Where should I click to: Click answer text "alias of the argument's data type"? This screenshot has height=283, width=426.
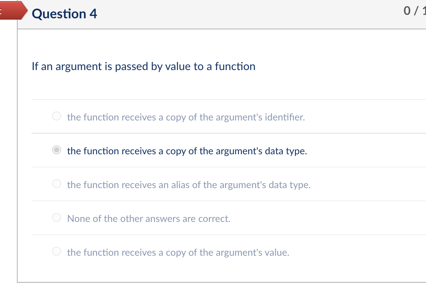[x=189, y=185]
